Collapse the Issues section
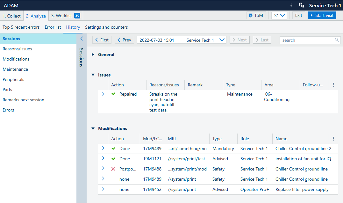The height and width of the screenshot is (203, 343). coord(93,75)
